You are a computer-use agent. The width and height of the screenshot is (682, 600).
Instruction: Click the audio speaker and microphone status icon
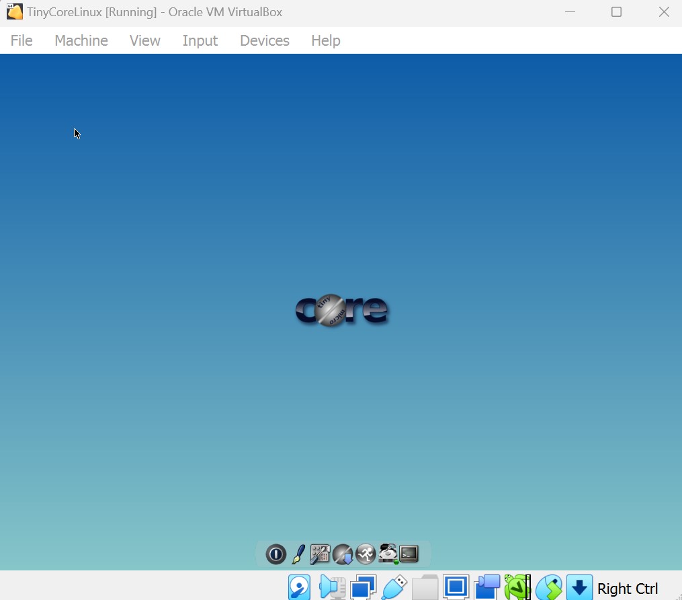coord(333,587)
